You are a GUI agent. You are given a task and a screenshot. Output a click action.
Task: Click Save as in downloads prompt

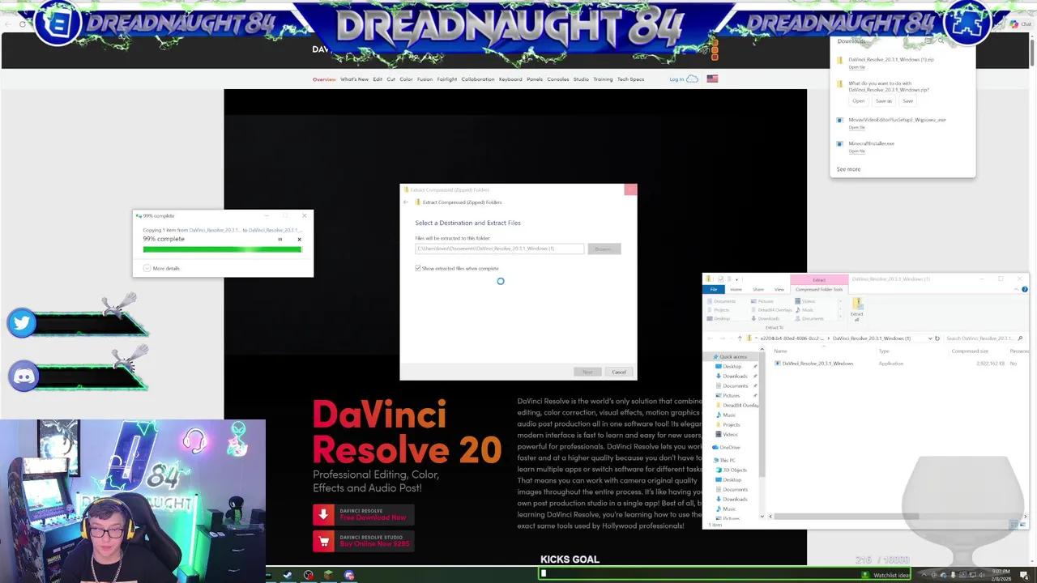(883, 101)
